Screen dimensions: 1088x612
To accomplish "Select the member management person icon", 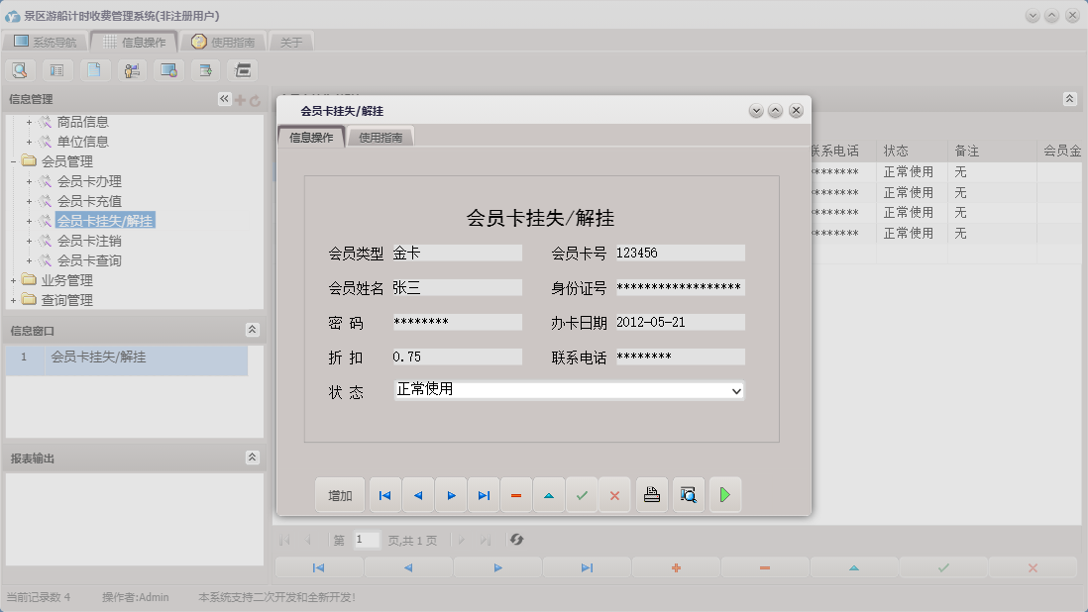I will [x=131, y=69].
